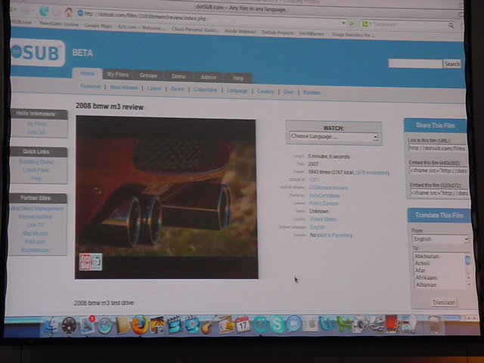The height and width of the screenshot is (363, 484).
Task: Open iChat bubble icon in dock
Action: pos(293,324)
